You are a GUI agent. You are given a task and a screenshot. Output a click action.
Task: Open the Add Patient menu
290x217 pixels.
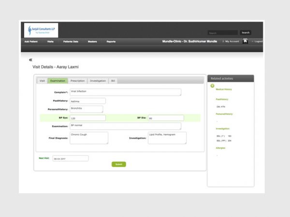[x=31, y=41]
